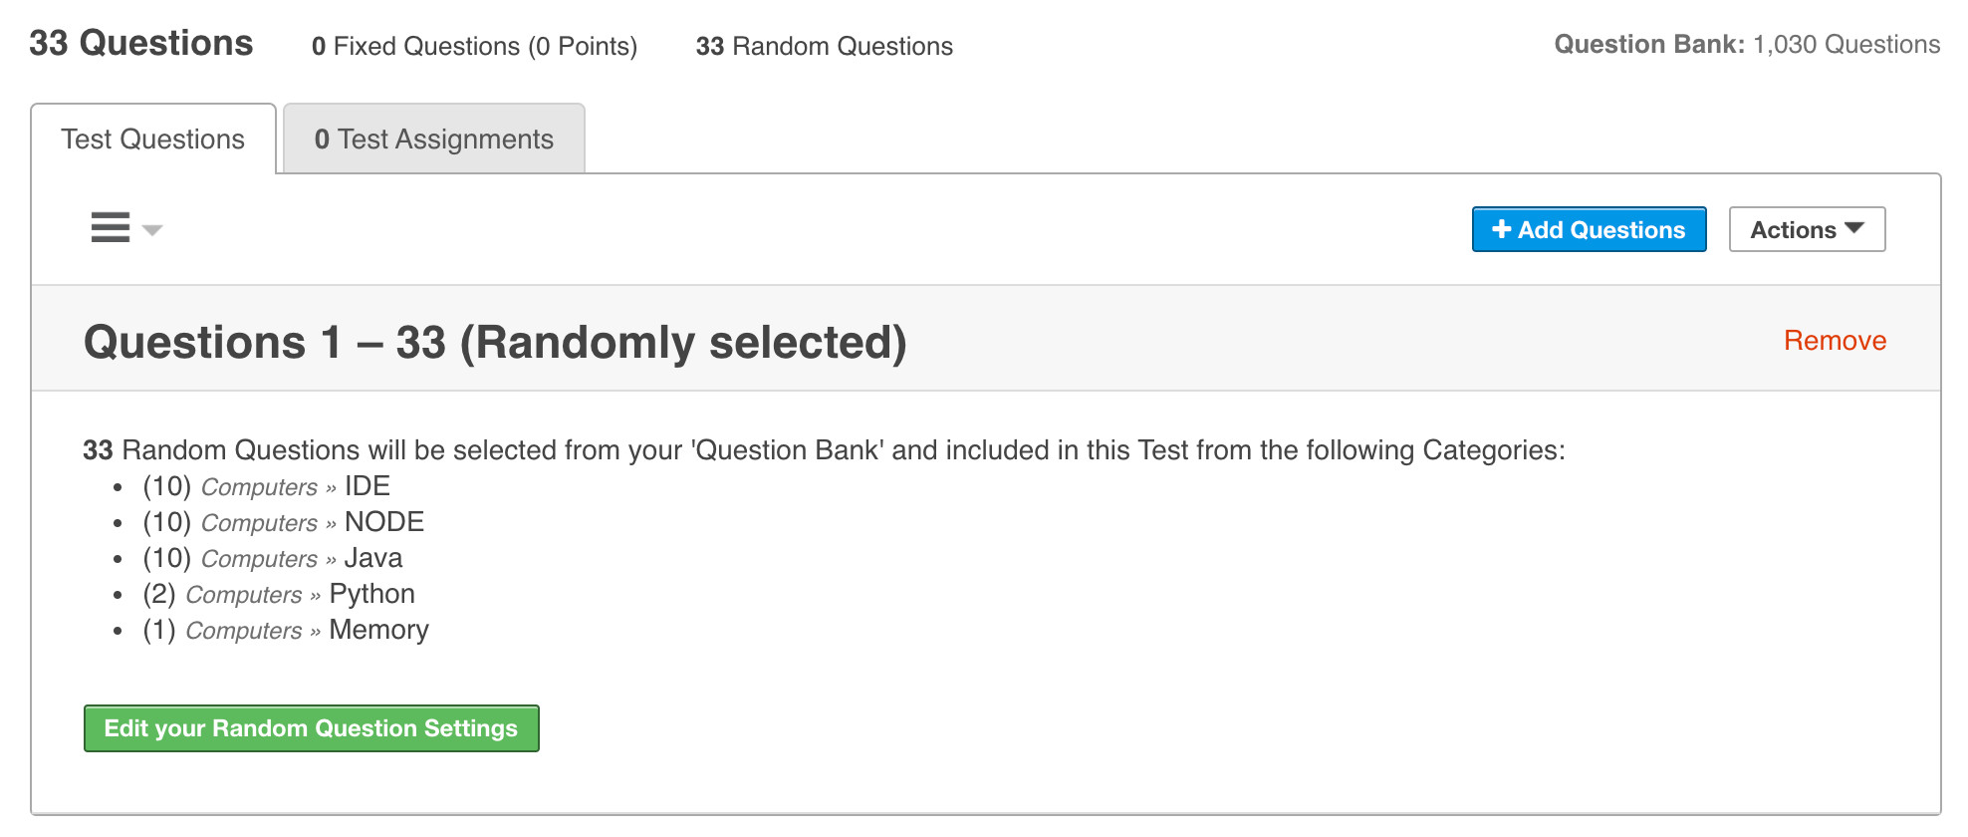
Task: Select the Computers » NODE category entry
Action: coord(312,522)
